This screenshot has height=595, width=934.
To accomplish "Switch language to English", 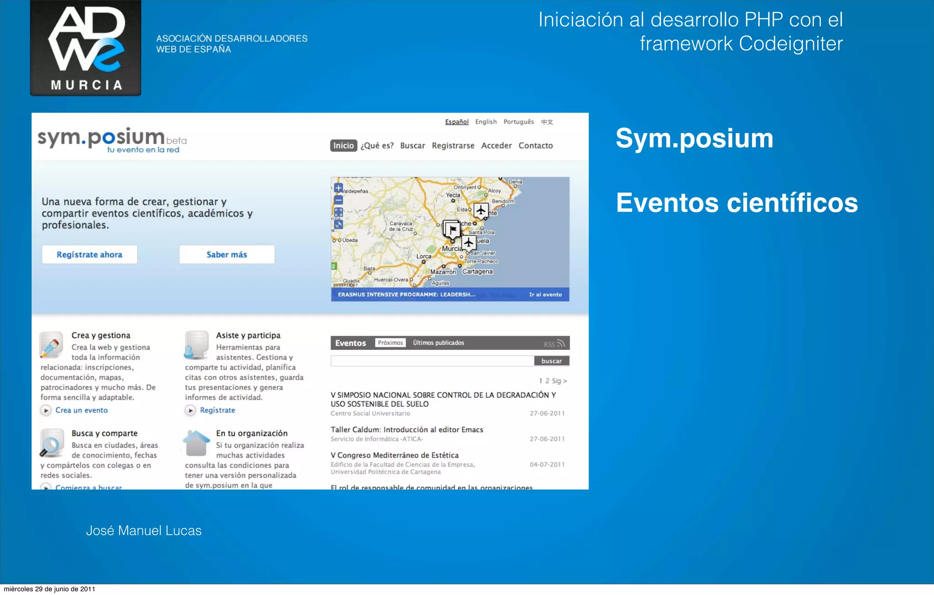I will tap(486, 122).
